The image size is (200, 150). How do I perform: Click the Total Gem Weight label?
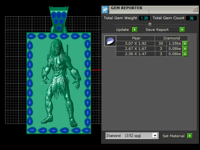click(x=120, y=18)
